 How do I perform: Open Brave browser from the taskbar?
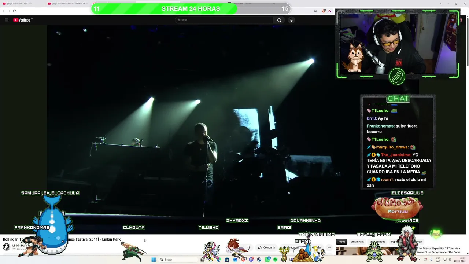coord(243,260)
